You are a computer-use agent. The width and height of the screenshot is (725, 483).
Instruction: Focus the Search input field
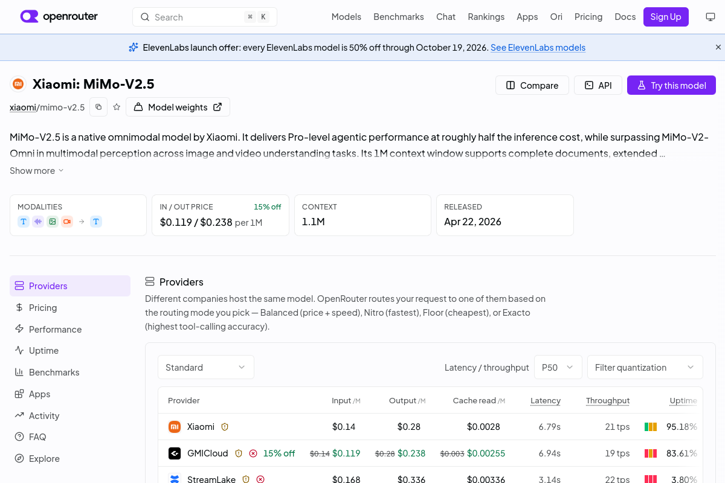point(205,17)
